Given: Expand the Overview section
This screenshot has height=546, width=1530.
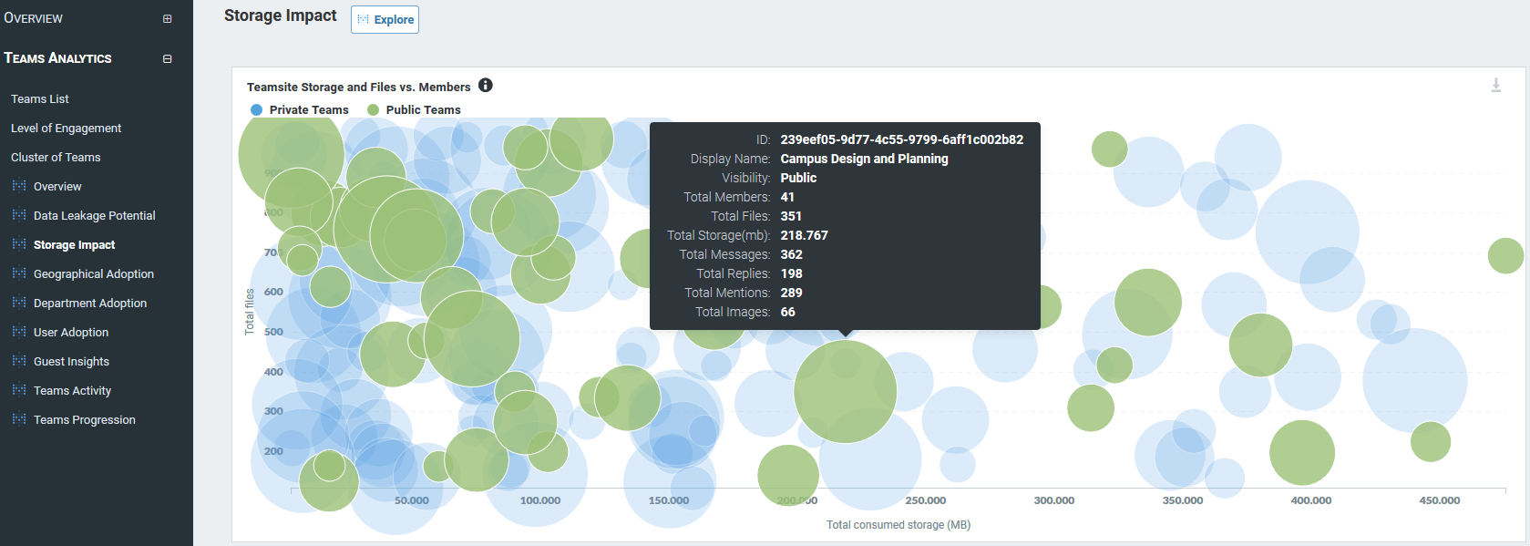Looking at the screenshot, I should pos(167,18).
